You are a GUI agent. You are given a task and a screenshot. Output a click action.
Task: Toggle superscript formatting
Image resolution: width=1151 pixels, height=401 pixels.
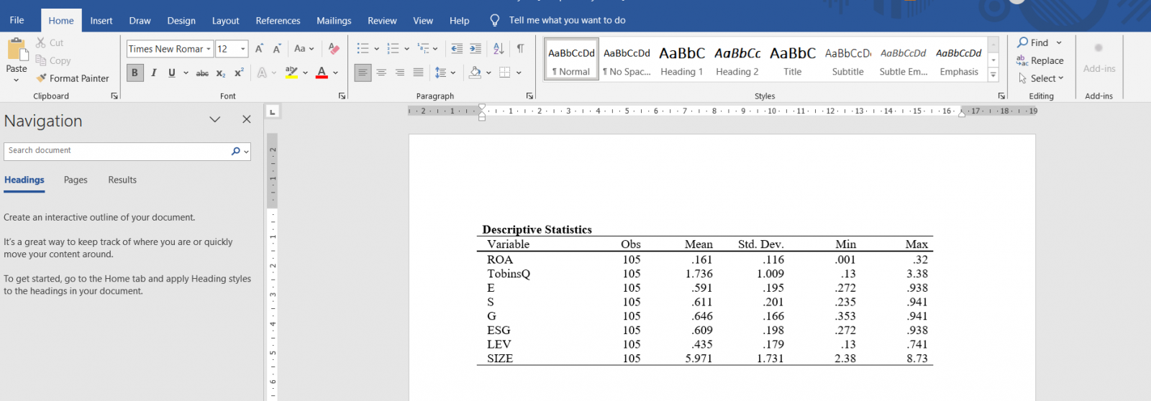(x=239, y=73)
